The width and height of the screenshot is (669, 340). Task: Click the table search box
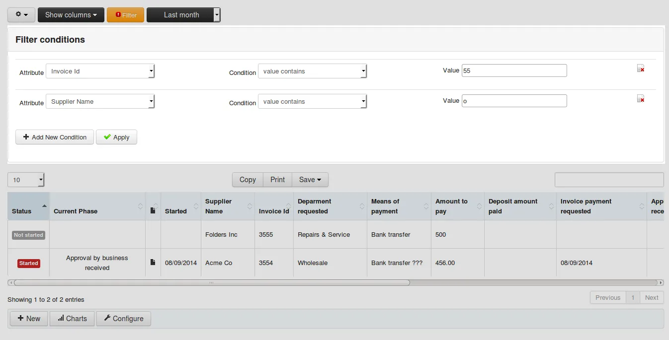click(x=609, y=180)
